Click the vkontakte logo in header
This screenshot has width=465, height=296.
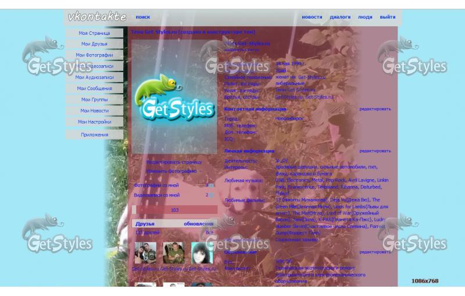pyautogui.click(x=96, y=17)
